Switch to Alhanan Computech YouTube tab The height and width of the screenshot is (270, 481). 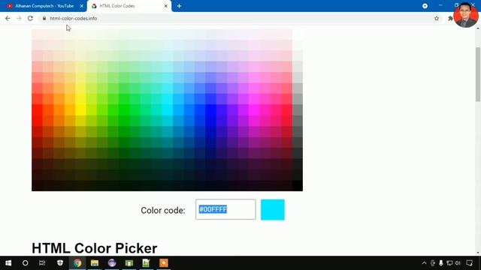click(44, 6)
